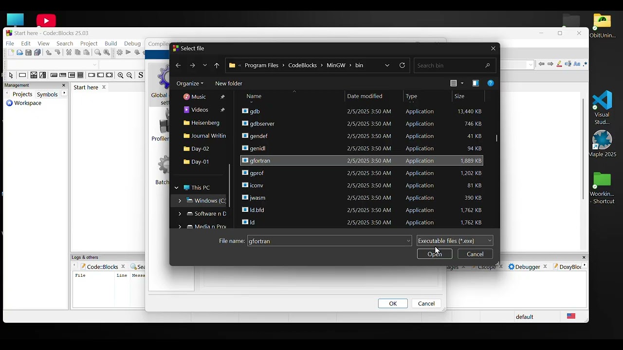Click the Redo arrow icon in Code::Blocks toolbar
This screenshot has height=350, width=623.
pyautogui.click(x=57, y=52)
